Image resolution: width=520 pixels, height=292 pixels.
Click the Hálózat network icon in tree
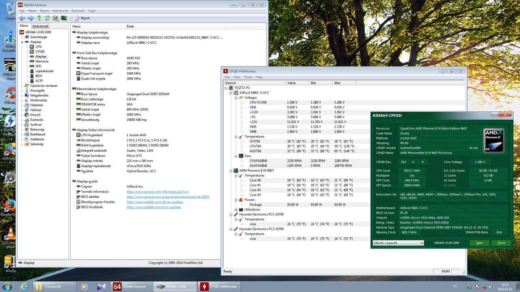[27, 110]
